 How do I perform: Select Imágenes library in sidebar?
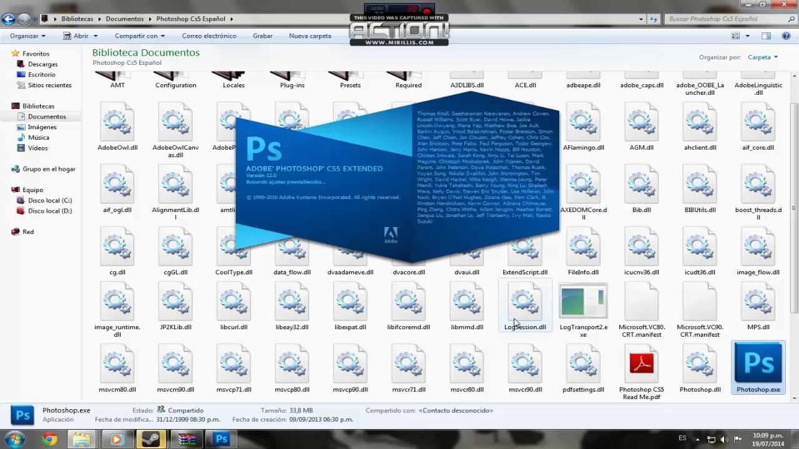tap(42, 127)
